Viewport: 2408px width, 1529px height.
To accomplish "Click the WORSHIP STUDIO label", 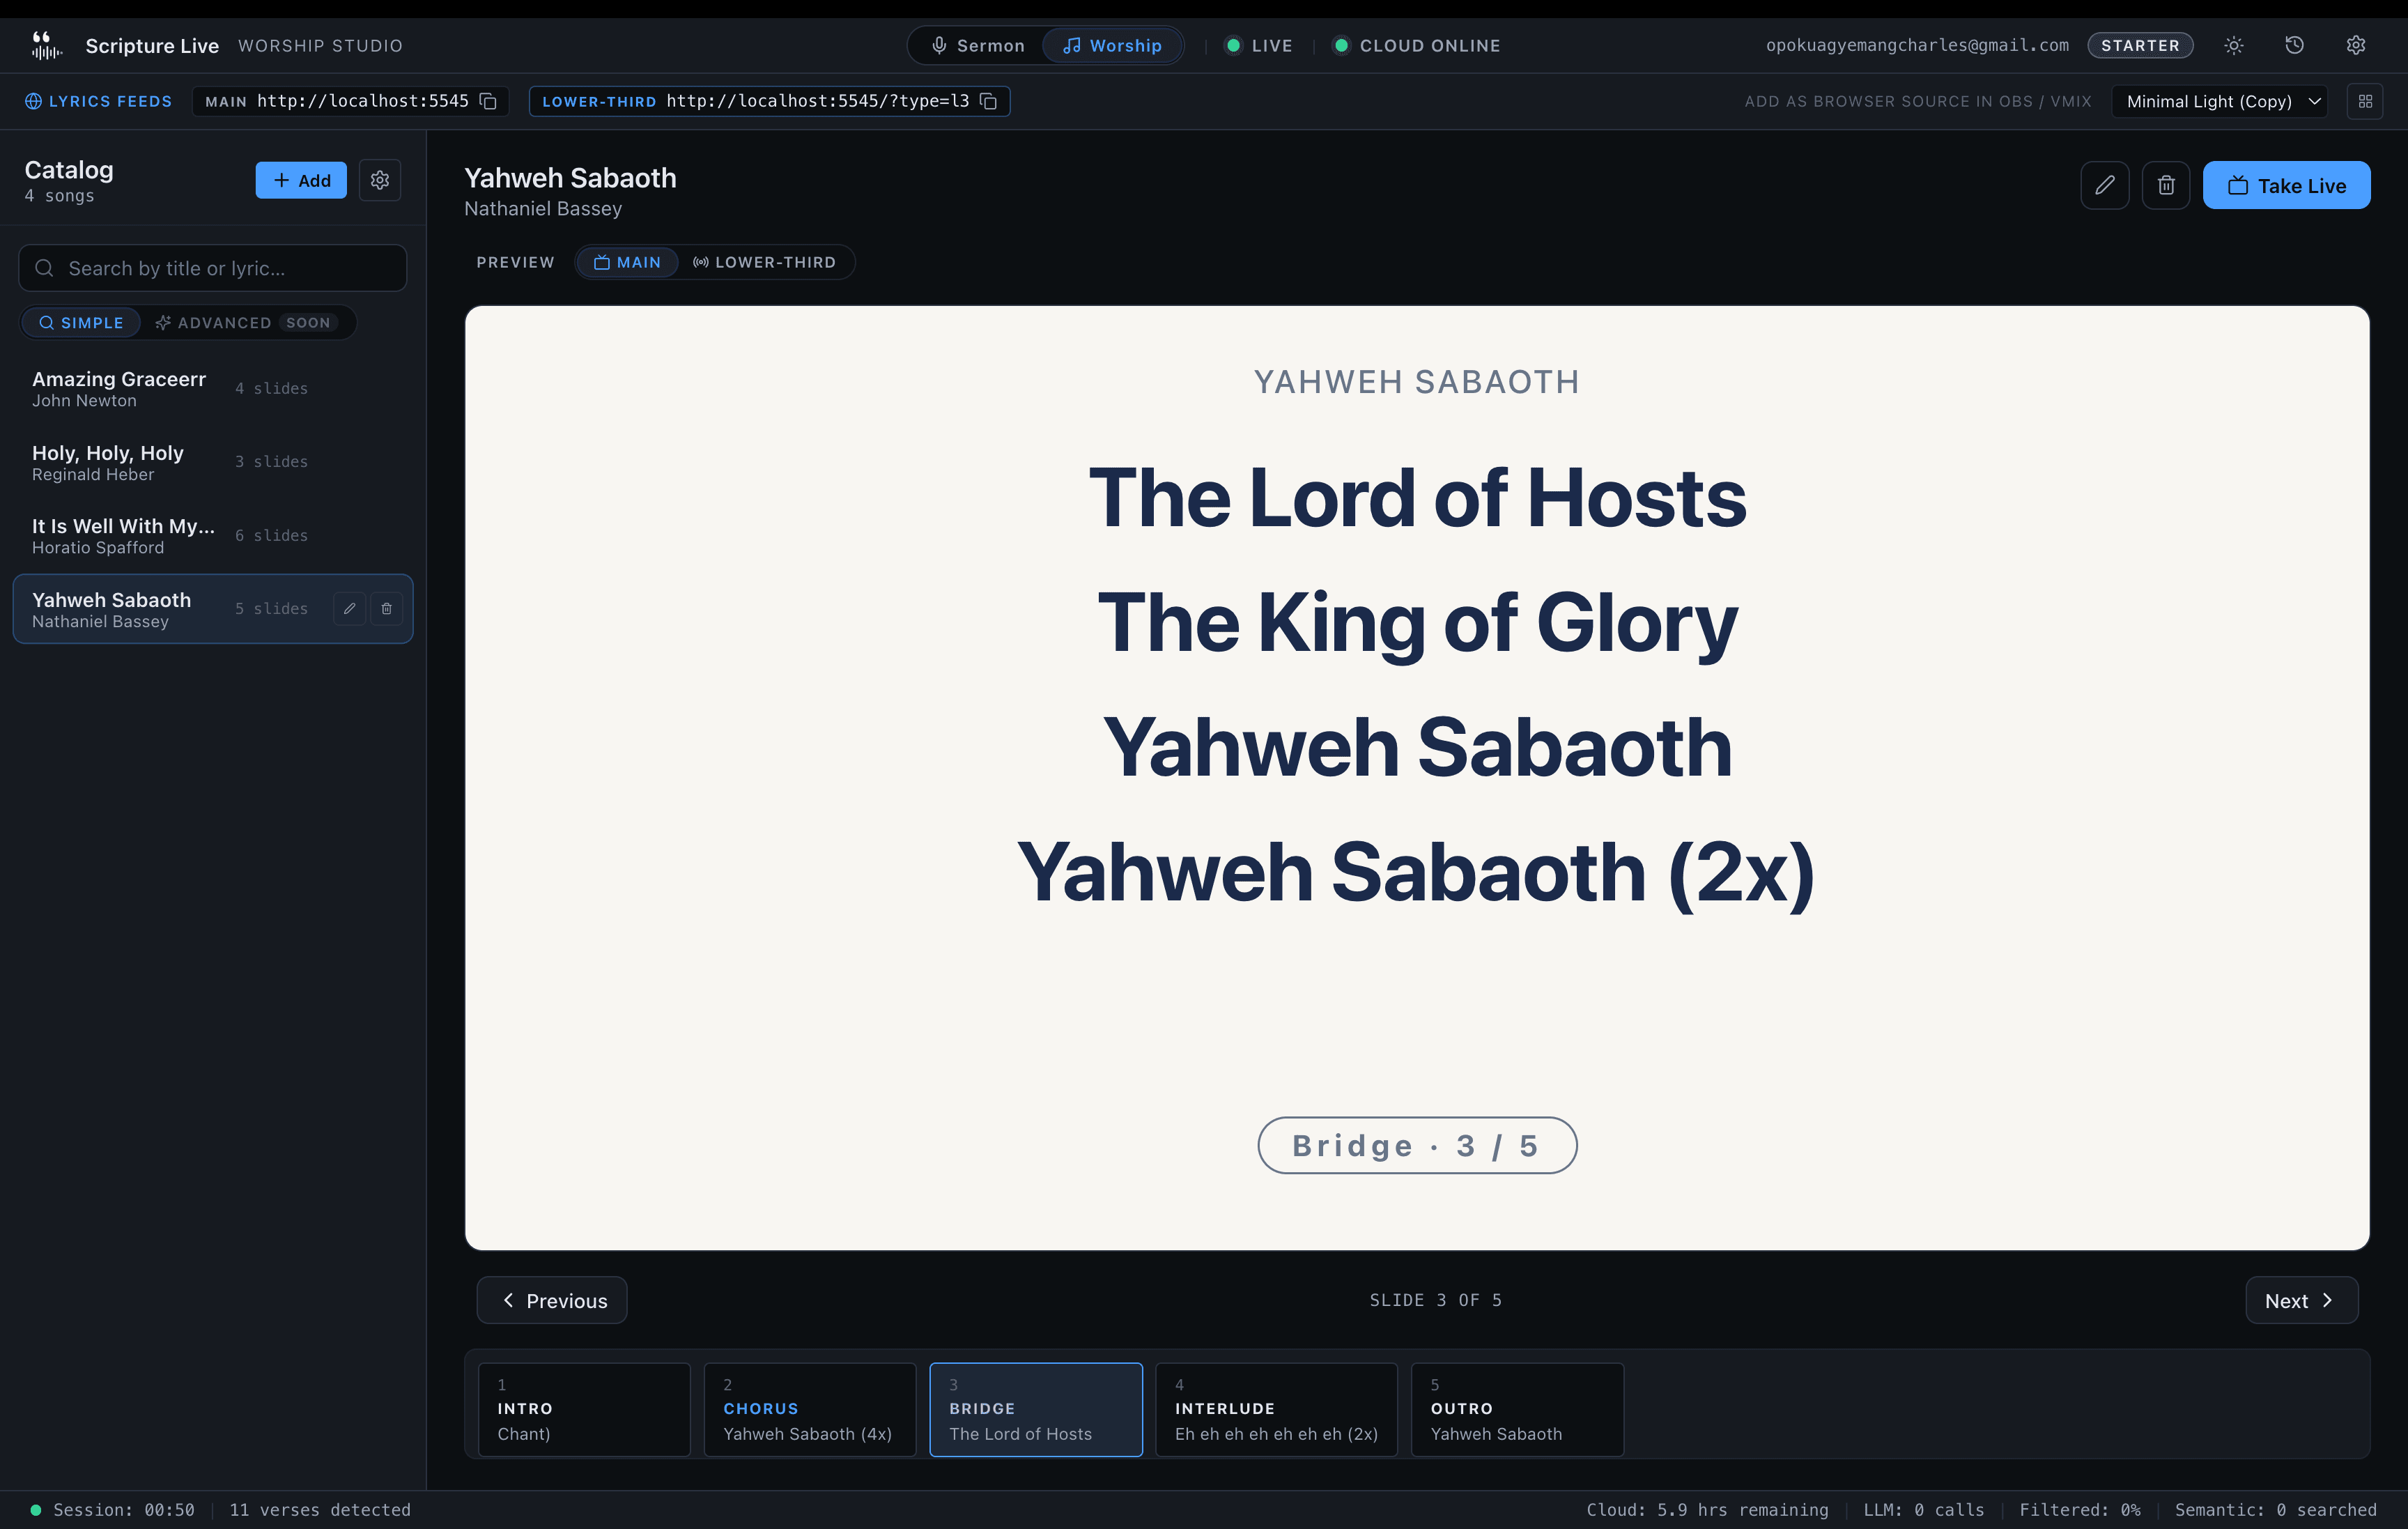I will click(x=320, y=46).
